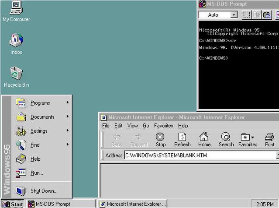Click the Shut Down monitor icon in Start menu

(x=21, y=190)
